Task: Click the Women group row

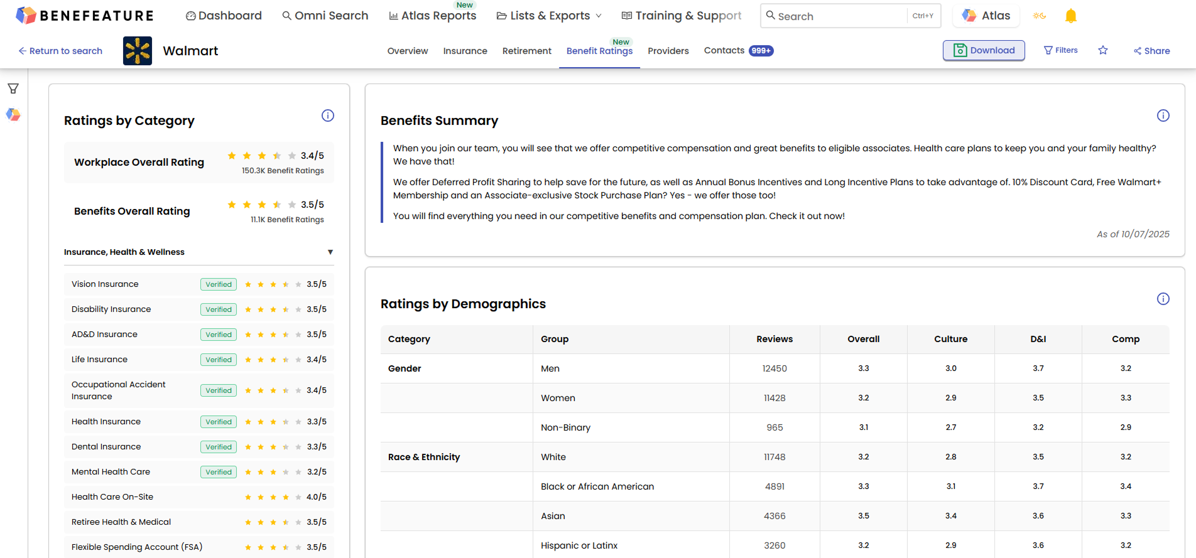Action: click(x=775, y=398)
